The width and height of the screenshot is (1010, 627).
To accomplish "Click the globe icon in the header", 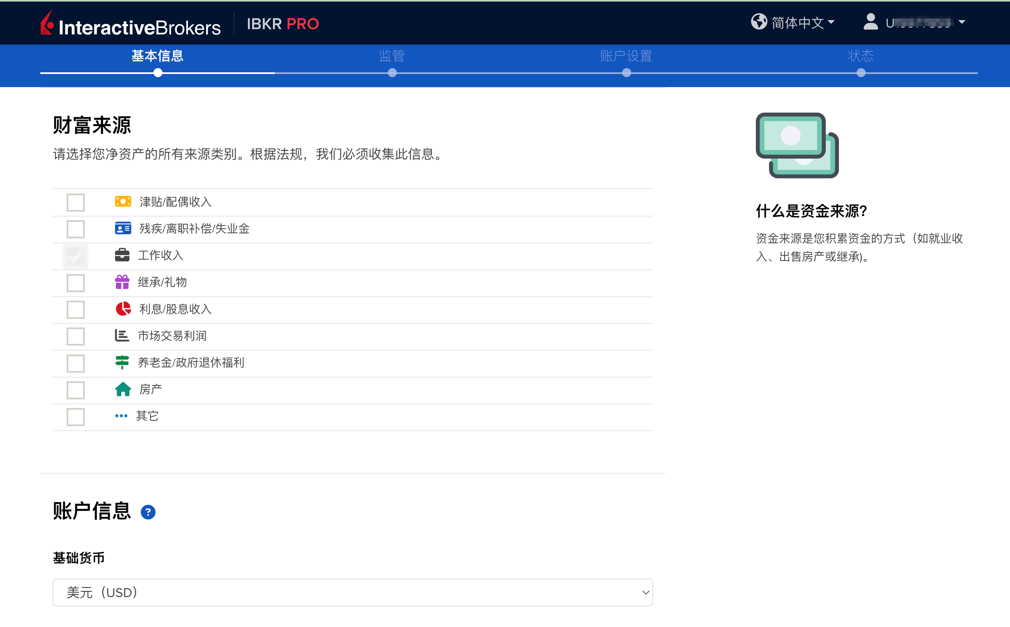I will click(760, 22).
